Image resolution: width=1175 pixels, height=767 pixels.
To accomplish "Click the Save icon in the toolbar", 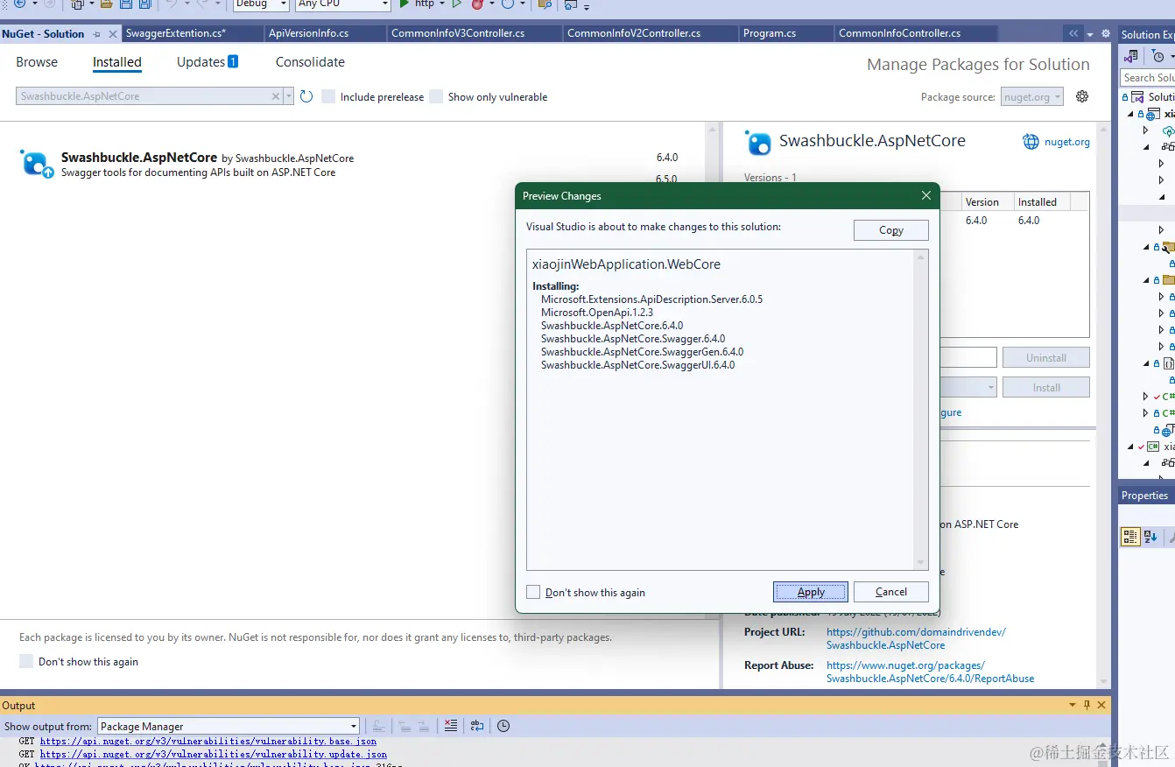I will point(125,4).
